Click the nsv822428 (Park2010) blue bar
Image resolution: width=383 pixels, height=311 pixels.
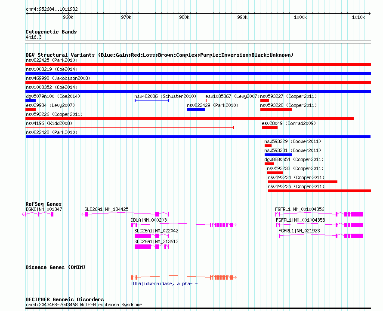(198, 137)
